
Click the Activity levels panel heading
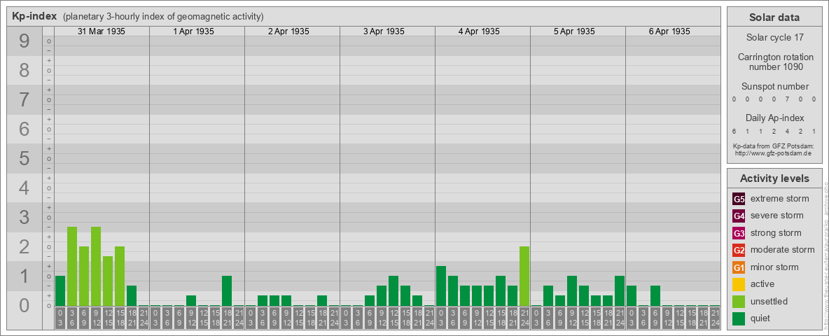774,178
